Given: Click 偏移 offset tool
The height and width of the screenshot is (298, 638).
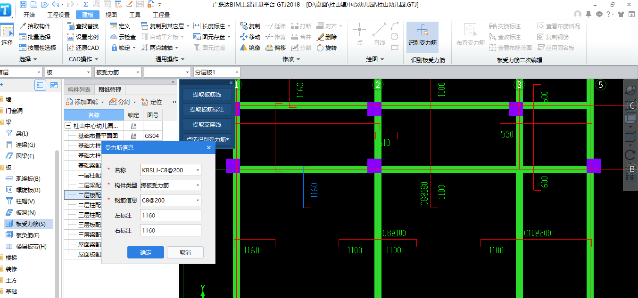Looking at the screenshot, I should tap(275, 48).
